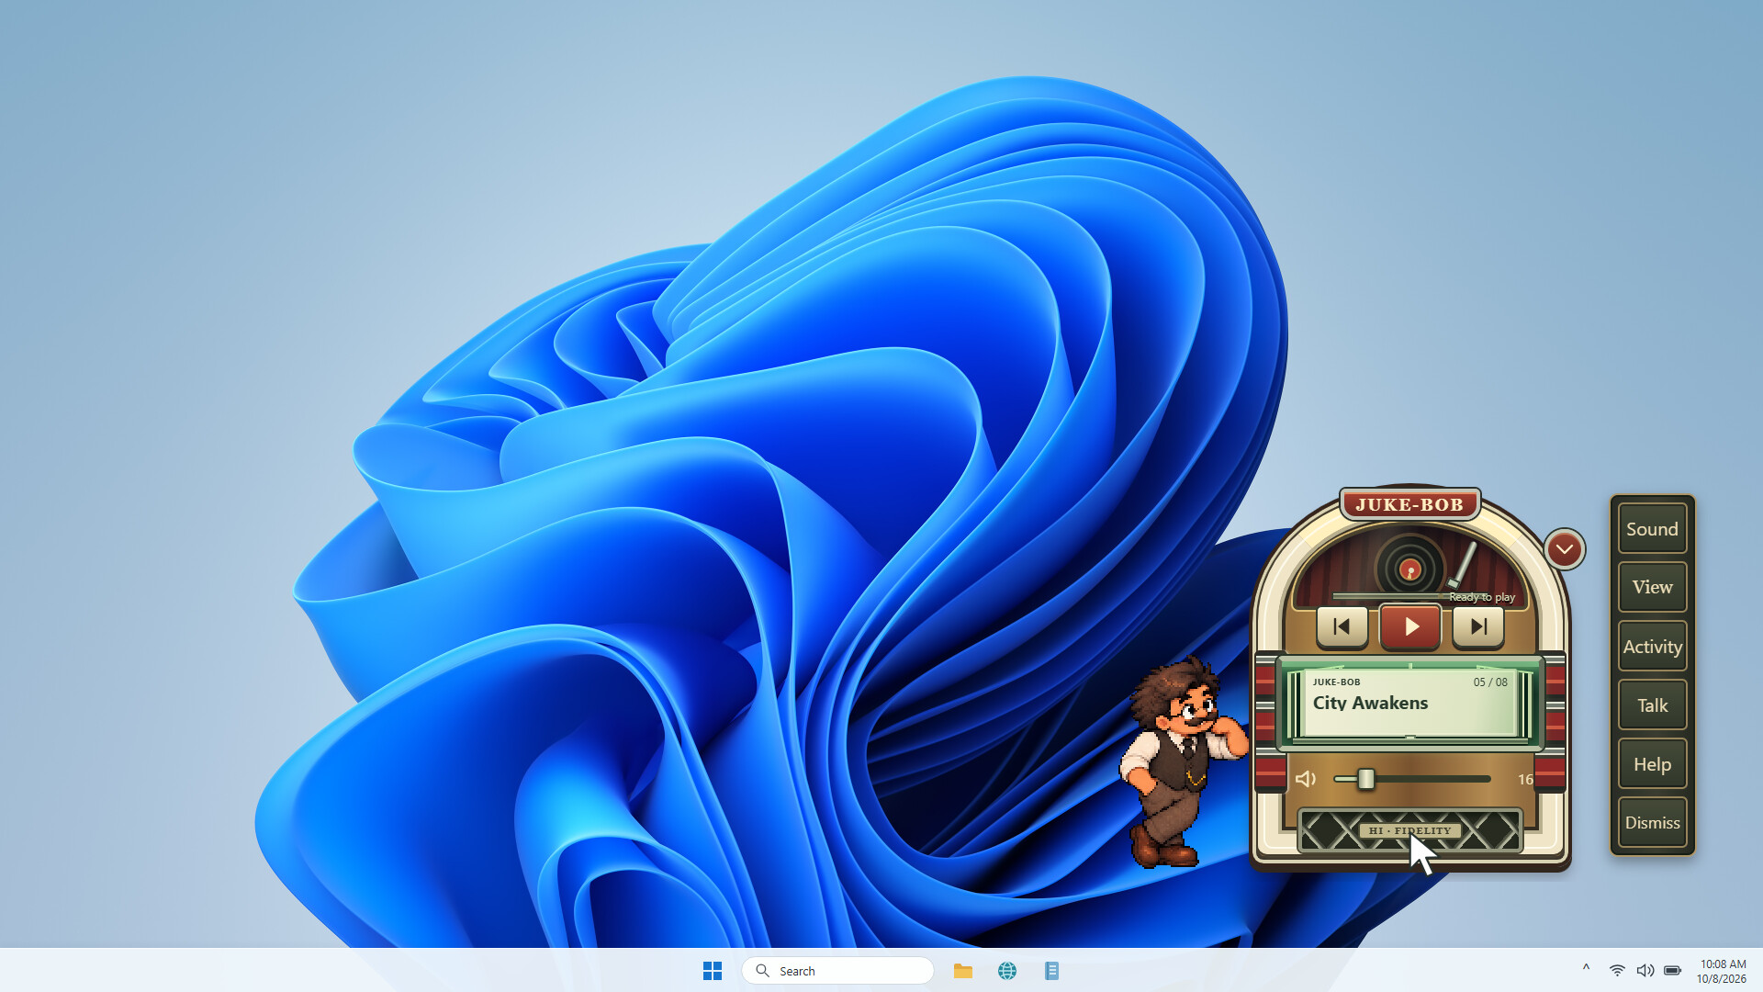Viewport: 1763px width, 992px height.
Task: Dismiss the desktop companion
Action: click(x=1652, y=823)
